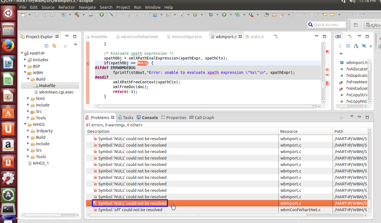
Task: Open the Makefile under WBM Build
Action: (47, 86)
